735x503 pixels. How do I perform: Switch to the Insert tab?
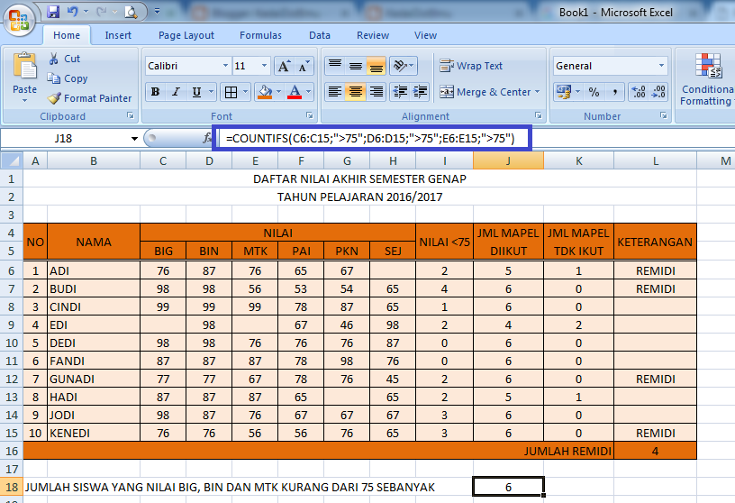[x=118, y=35]
